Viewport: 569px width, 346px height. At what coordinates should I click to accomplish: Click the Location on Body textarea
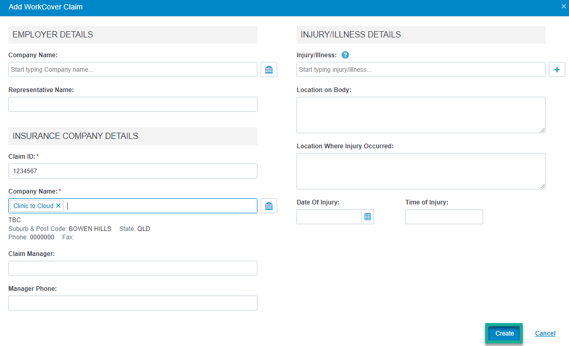(x=421, y=115)
